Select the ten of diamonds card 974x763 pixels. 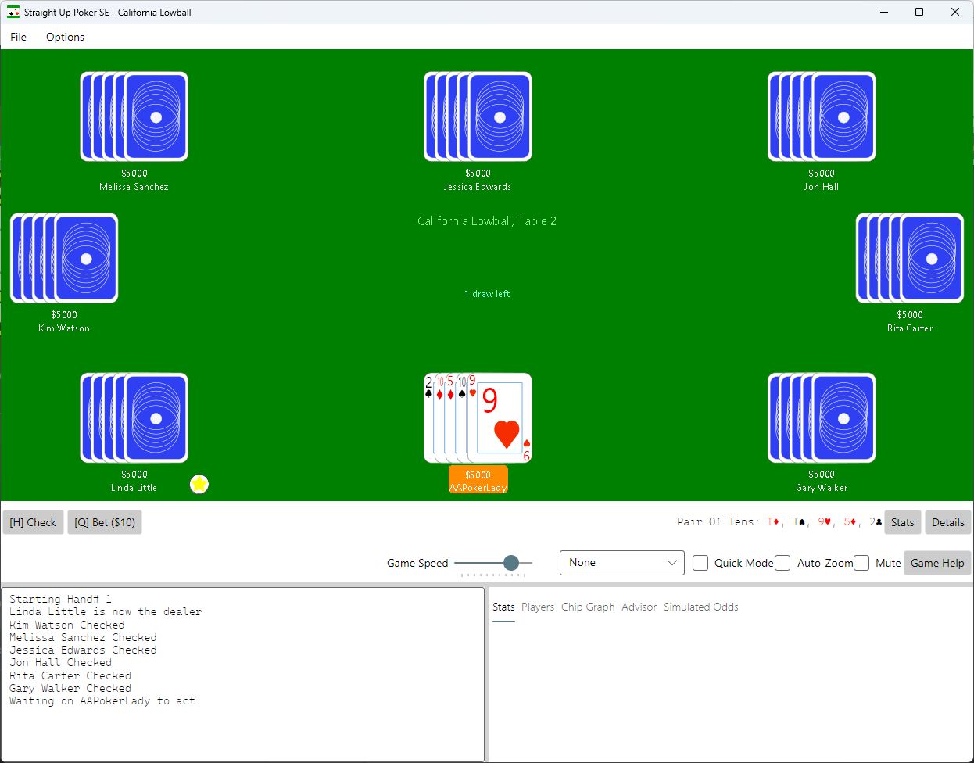coord(439,418)
